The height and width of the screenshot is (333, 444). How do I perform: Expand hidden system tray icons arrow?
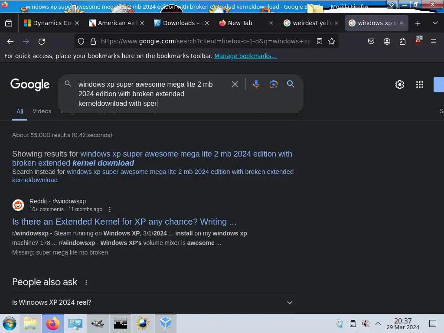[378, 323]
